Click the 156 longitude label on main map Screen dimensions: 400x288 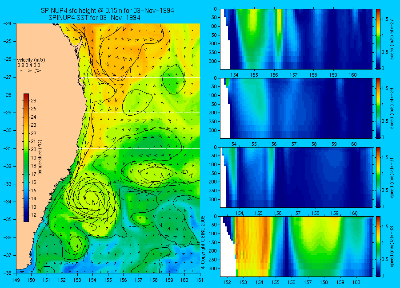tap(123, 280)
